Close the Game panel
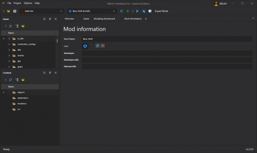257x153 pixels. [x=56, y=19]
